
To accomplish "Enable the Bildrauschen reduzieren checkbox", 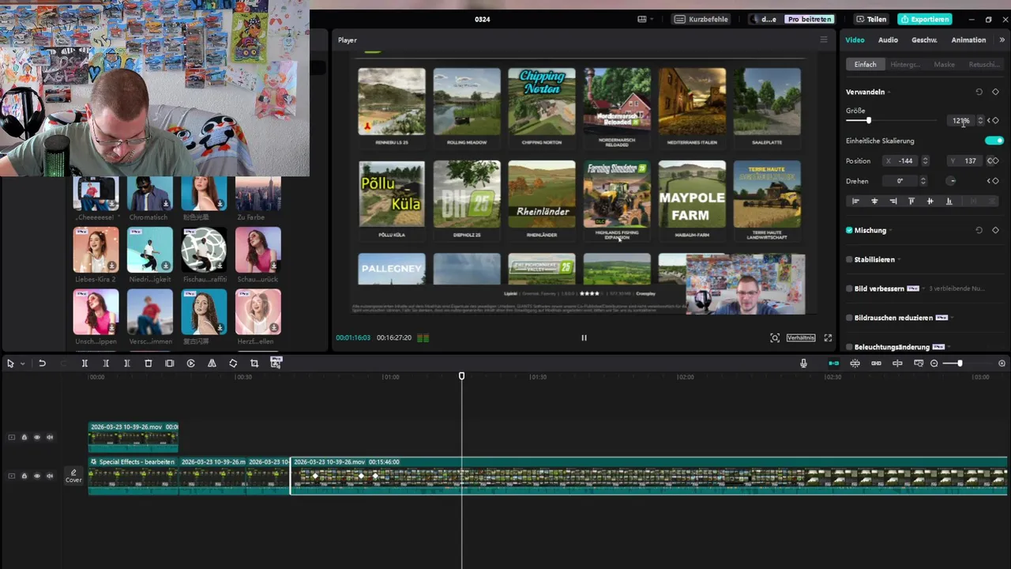I will 849,318.
